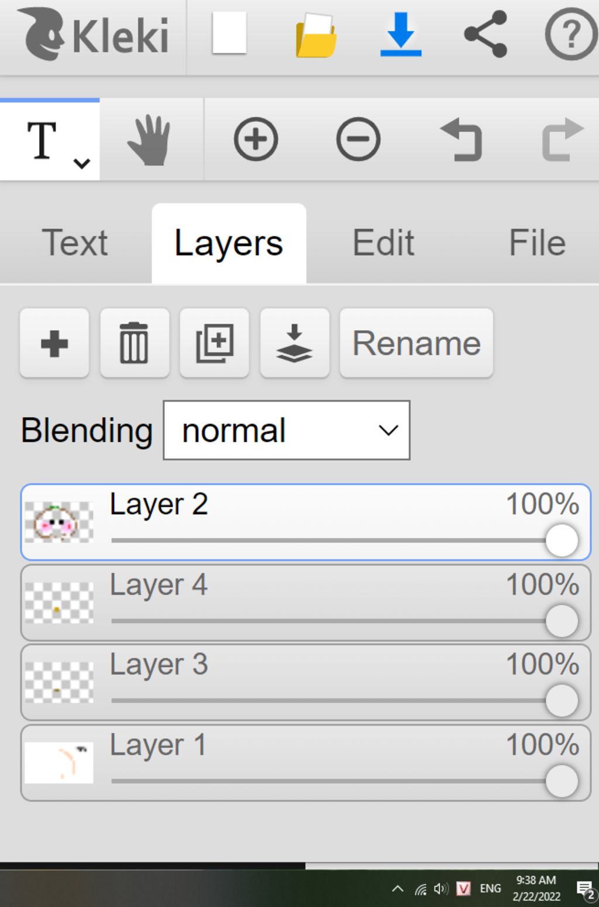Click the Rename button
Viewport: 599px width, 907px height.
[416, 343]
